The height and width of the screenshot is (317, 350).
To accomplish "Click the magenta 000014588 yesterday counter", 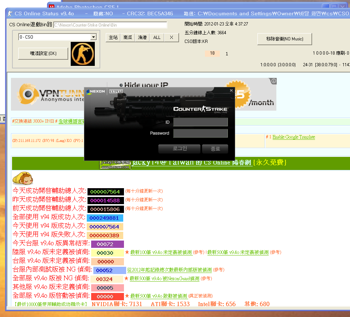I will (105, 201).
